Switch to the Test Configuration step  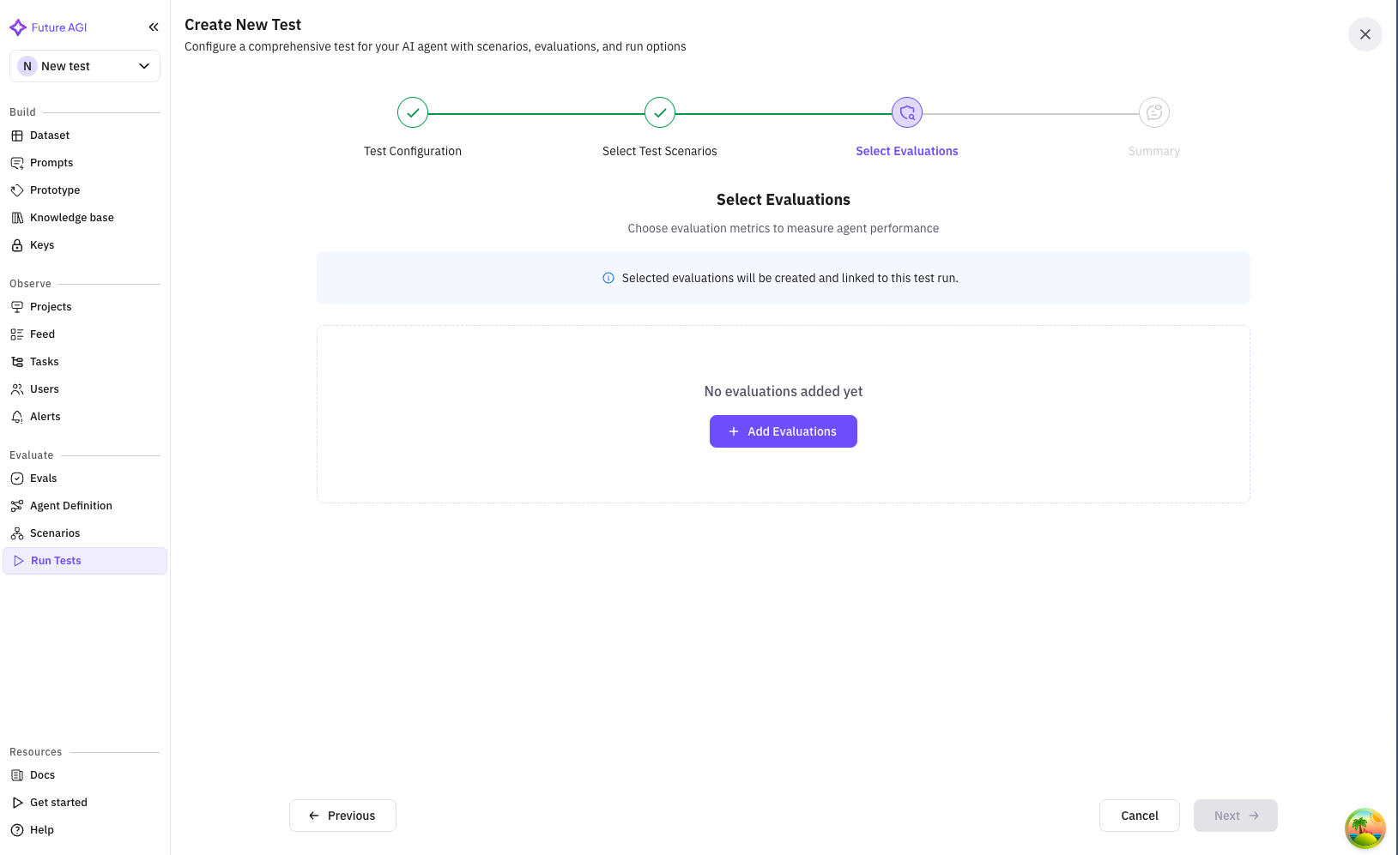[x=412, y=112]
